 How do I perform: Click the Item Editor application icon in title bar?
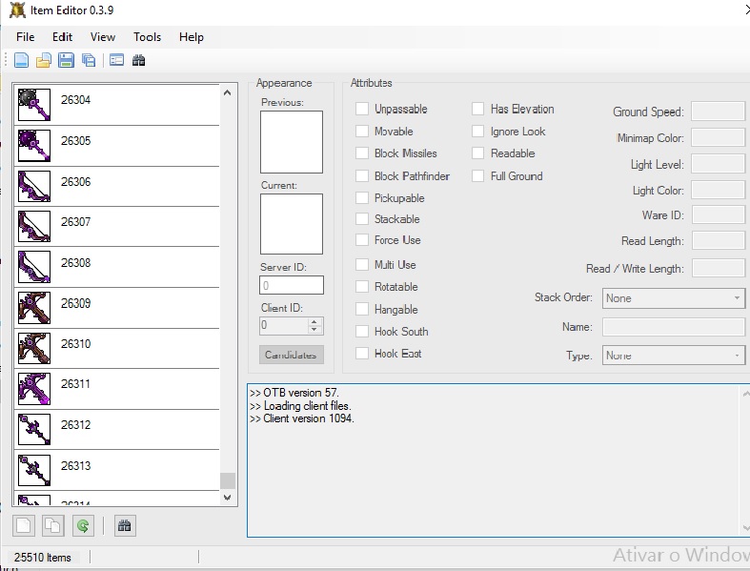(17, 10)
